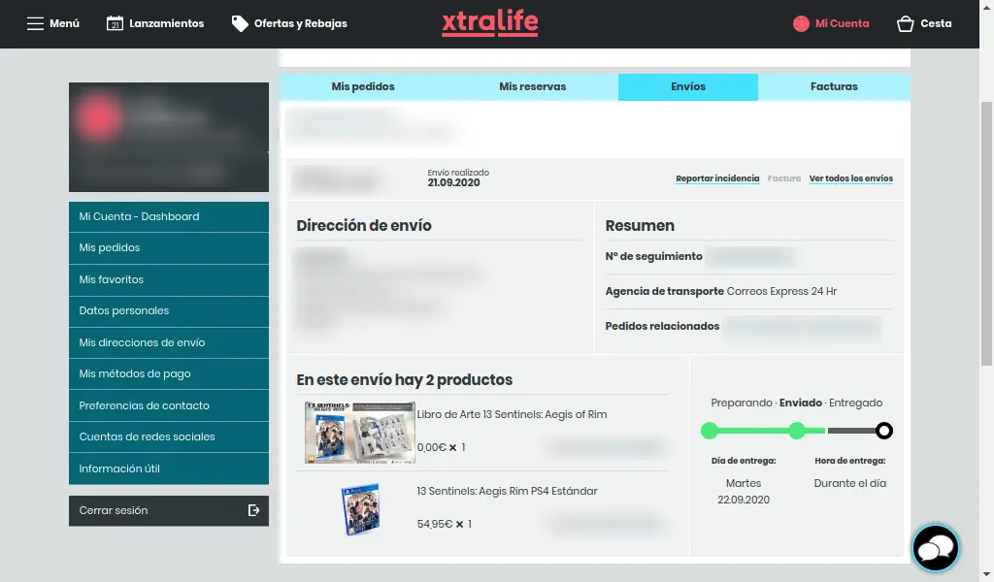
Task: Click the delivery date 22.09.2020
Action: tap(744, 500)
